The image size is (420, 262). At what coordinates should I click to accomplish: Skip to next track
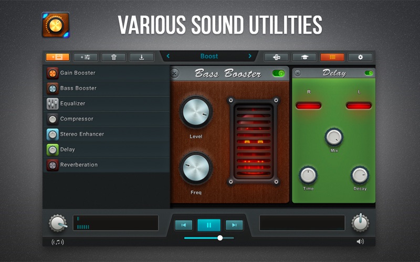point(234,225)
